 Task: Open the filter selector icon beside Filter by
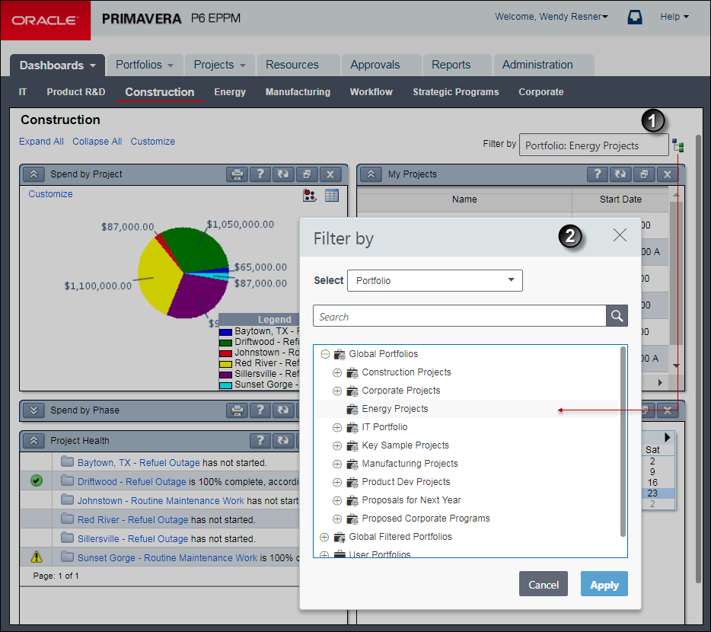point(678,145)
